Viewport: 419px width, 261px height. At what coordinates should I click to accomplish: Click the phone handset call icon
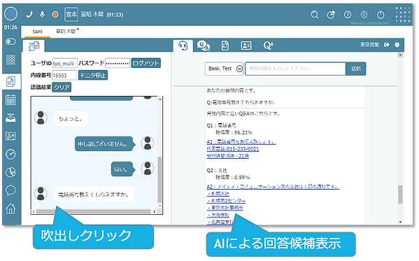(29, 15)
